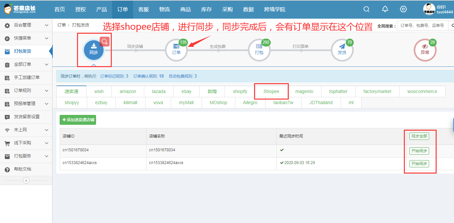
Task: Select the 同步 sync step circle
Action: coord(94,50)
